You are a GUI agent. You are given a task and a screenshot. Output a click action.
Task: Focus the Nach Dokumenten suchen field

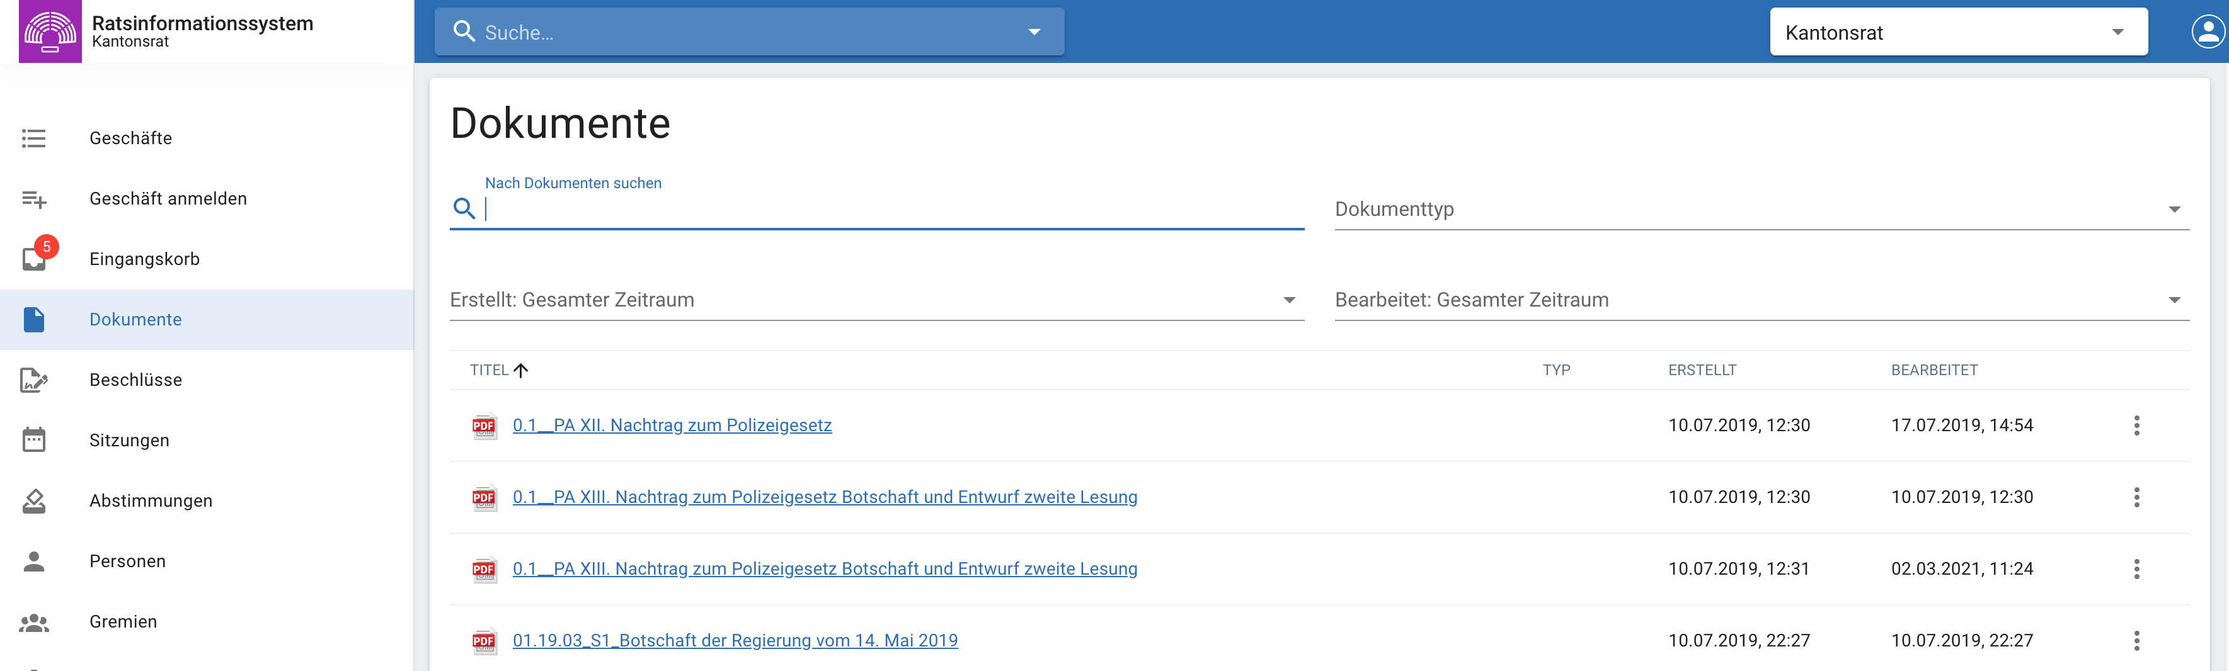coord(891,209)
